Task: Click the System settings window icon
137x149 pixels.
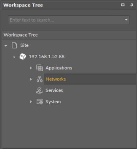Action: coord(40,102)
